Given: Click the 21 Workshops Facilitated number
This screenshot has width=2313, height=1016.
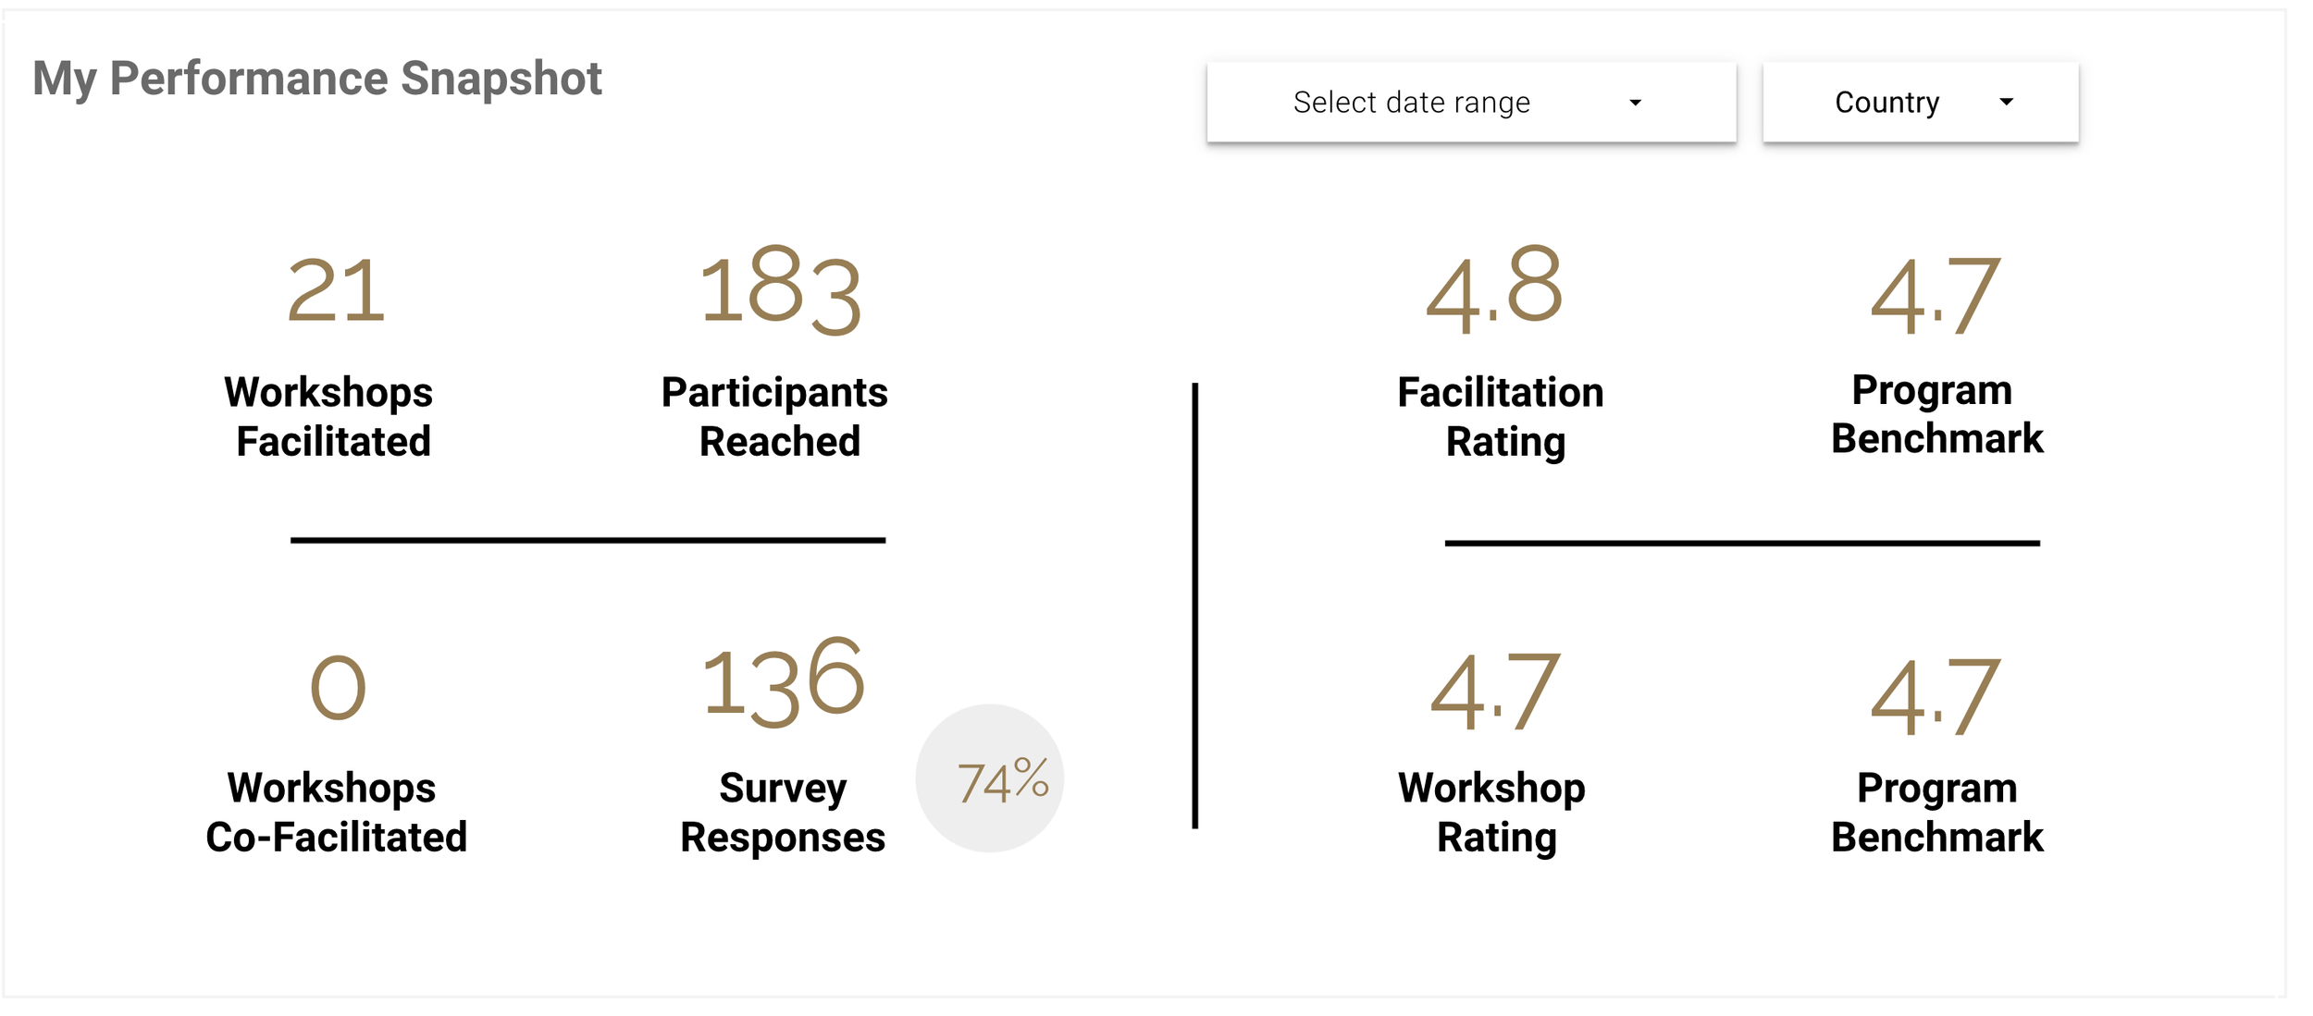Looking at the screenshot, I should point(336,291).
